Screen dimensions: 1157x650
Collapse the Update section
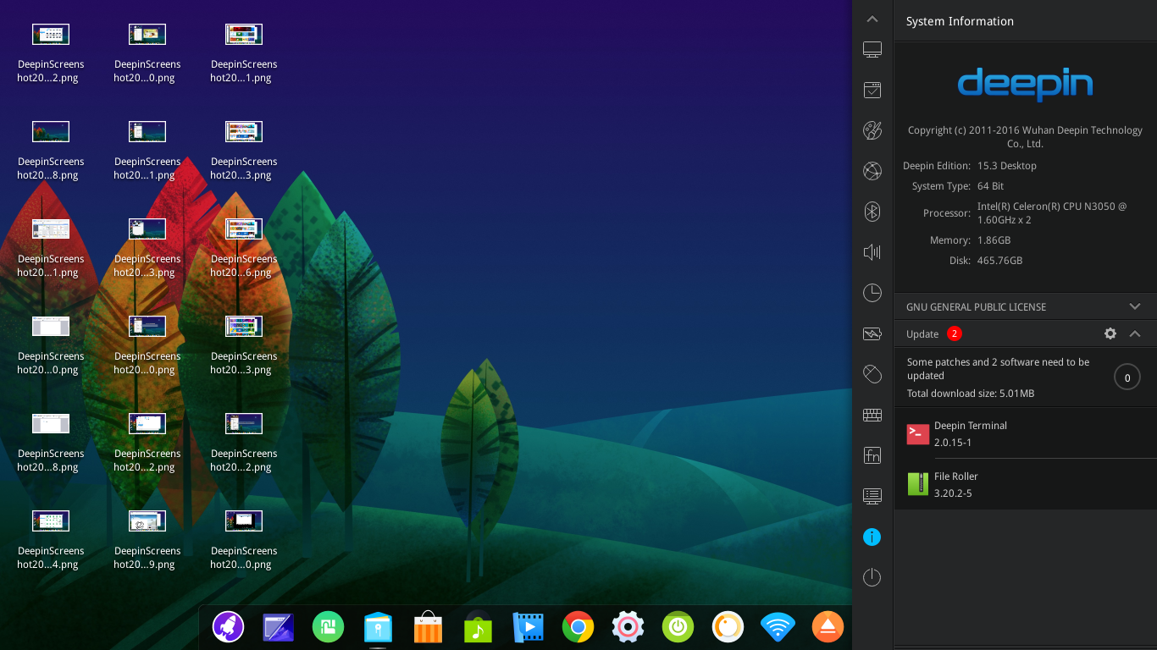(x=1135, y=333)
